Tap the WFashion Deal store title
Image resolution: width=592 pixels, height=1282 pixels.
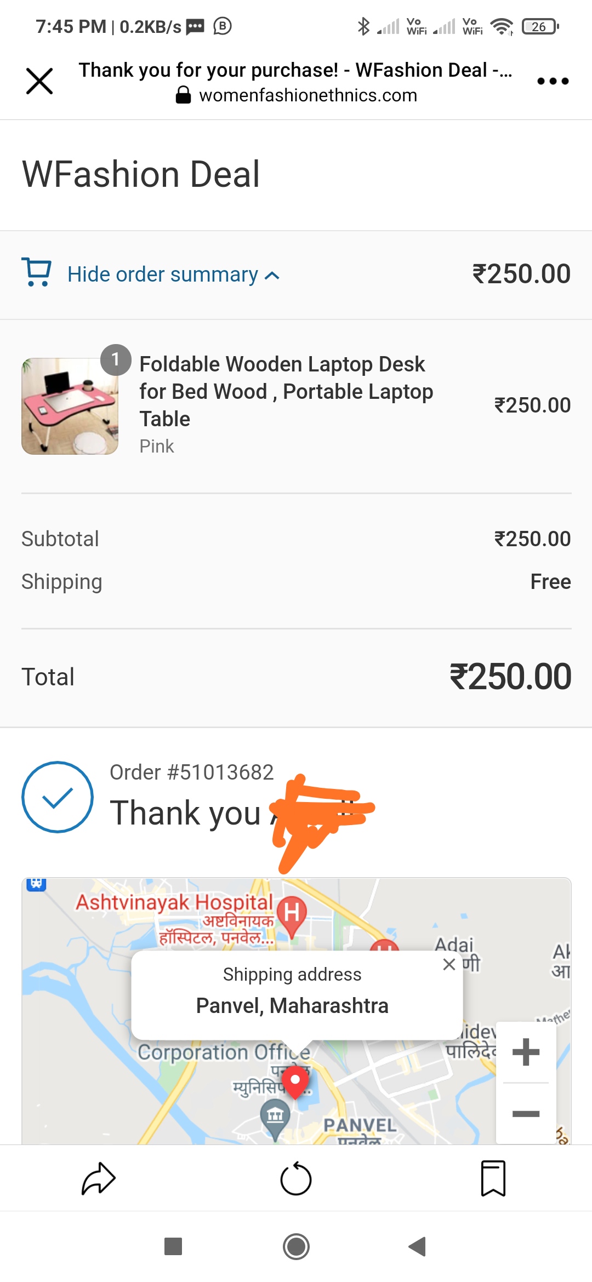(x=141, y=174)
